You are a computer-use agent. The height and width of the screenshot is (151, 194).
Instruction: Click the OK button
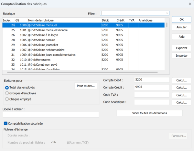181,20
